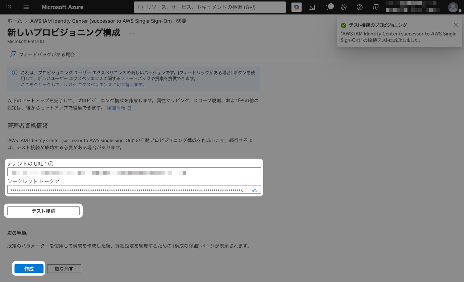Click the Microsoft Azure logo text

point(62,7)
